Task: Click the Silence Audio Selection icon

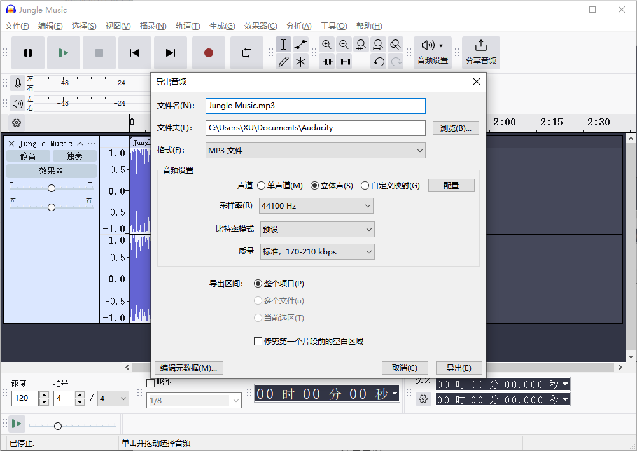Action: [x=344, y=61]
